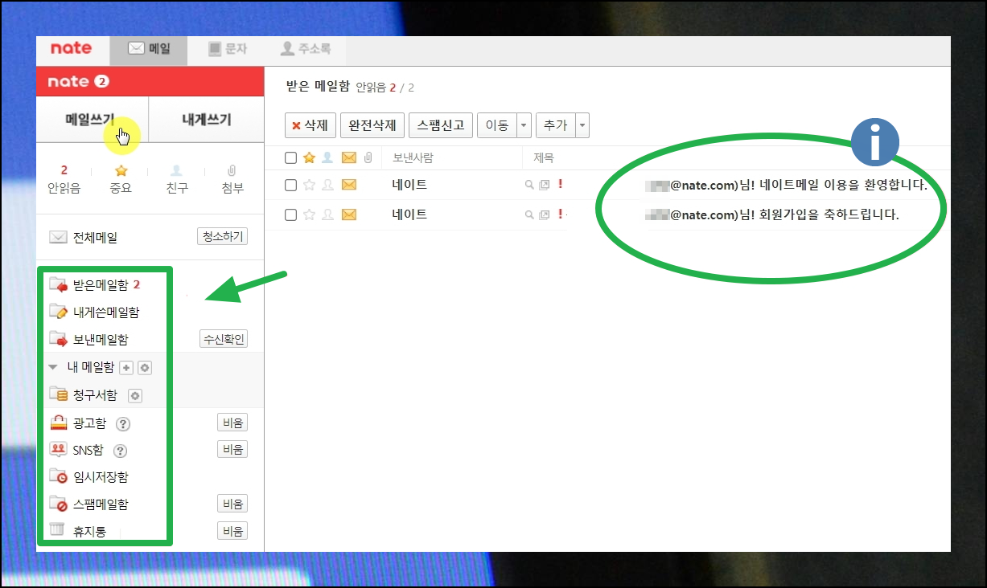Click friend icon on 회원가입을 축하드립니다 row
Image resolution: width=987 pixels, height=588 pixels.
tap(328, 214)
